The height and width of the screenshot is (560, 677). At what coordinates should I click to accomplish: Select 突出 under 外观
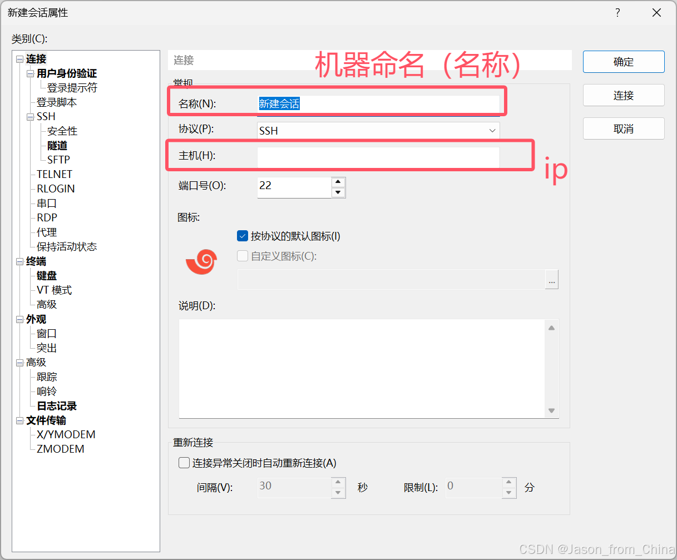[x=47, y=348]
